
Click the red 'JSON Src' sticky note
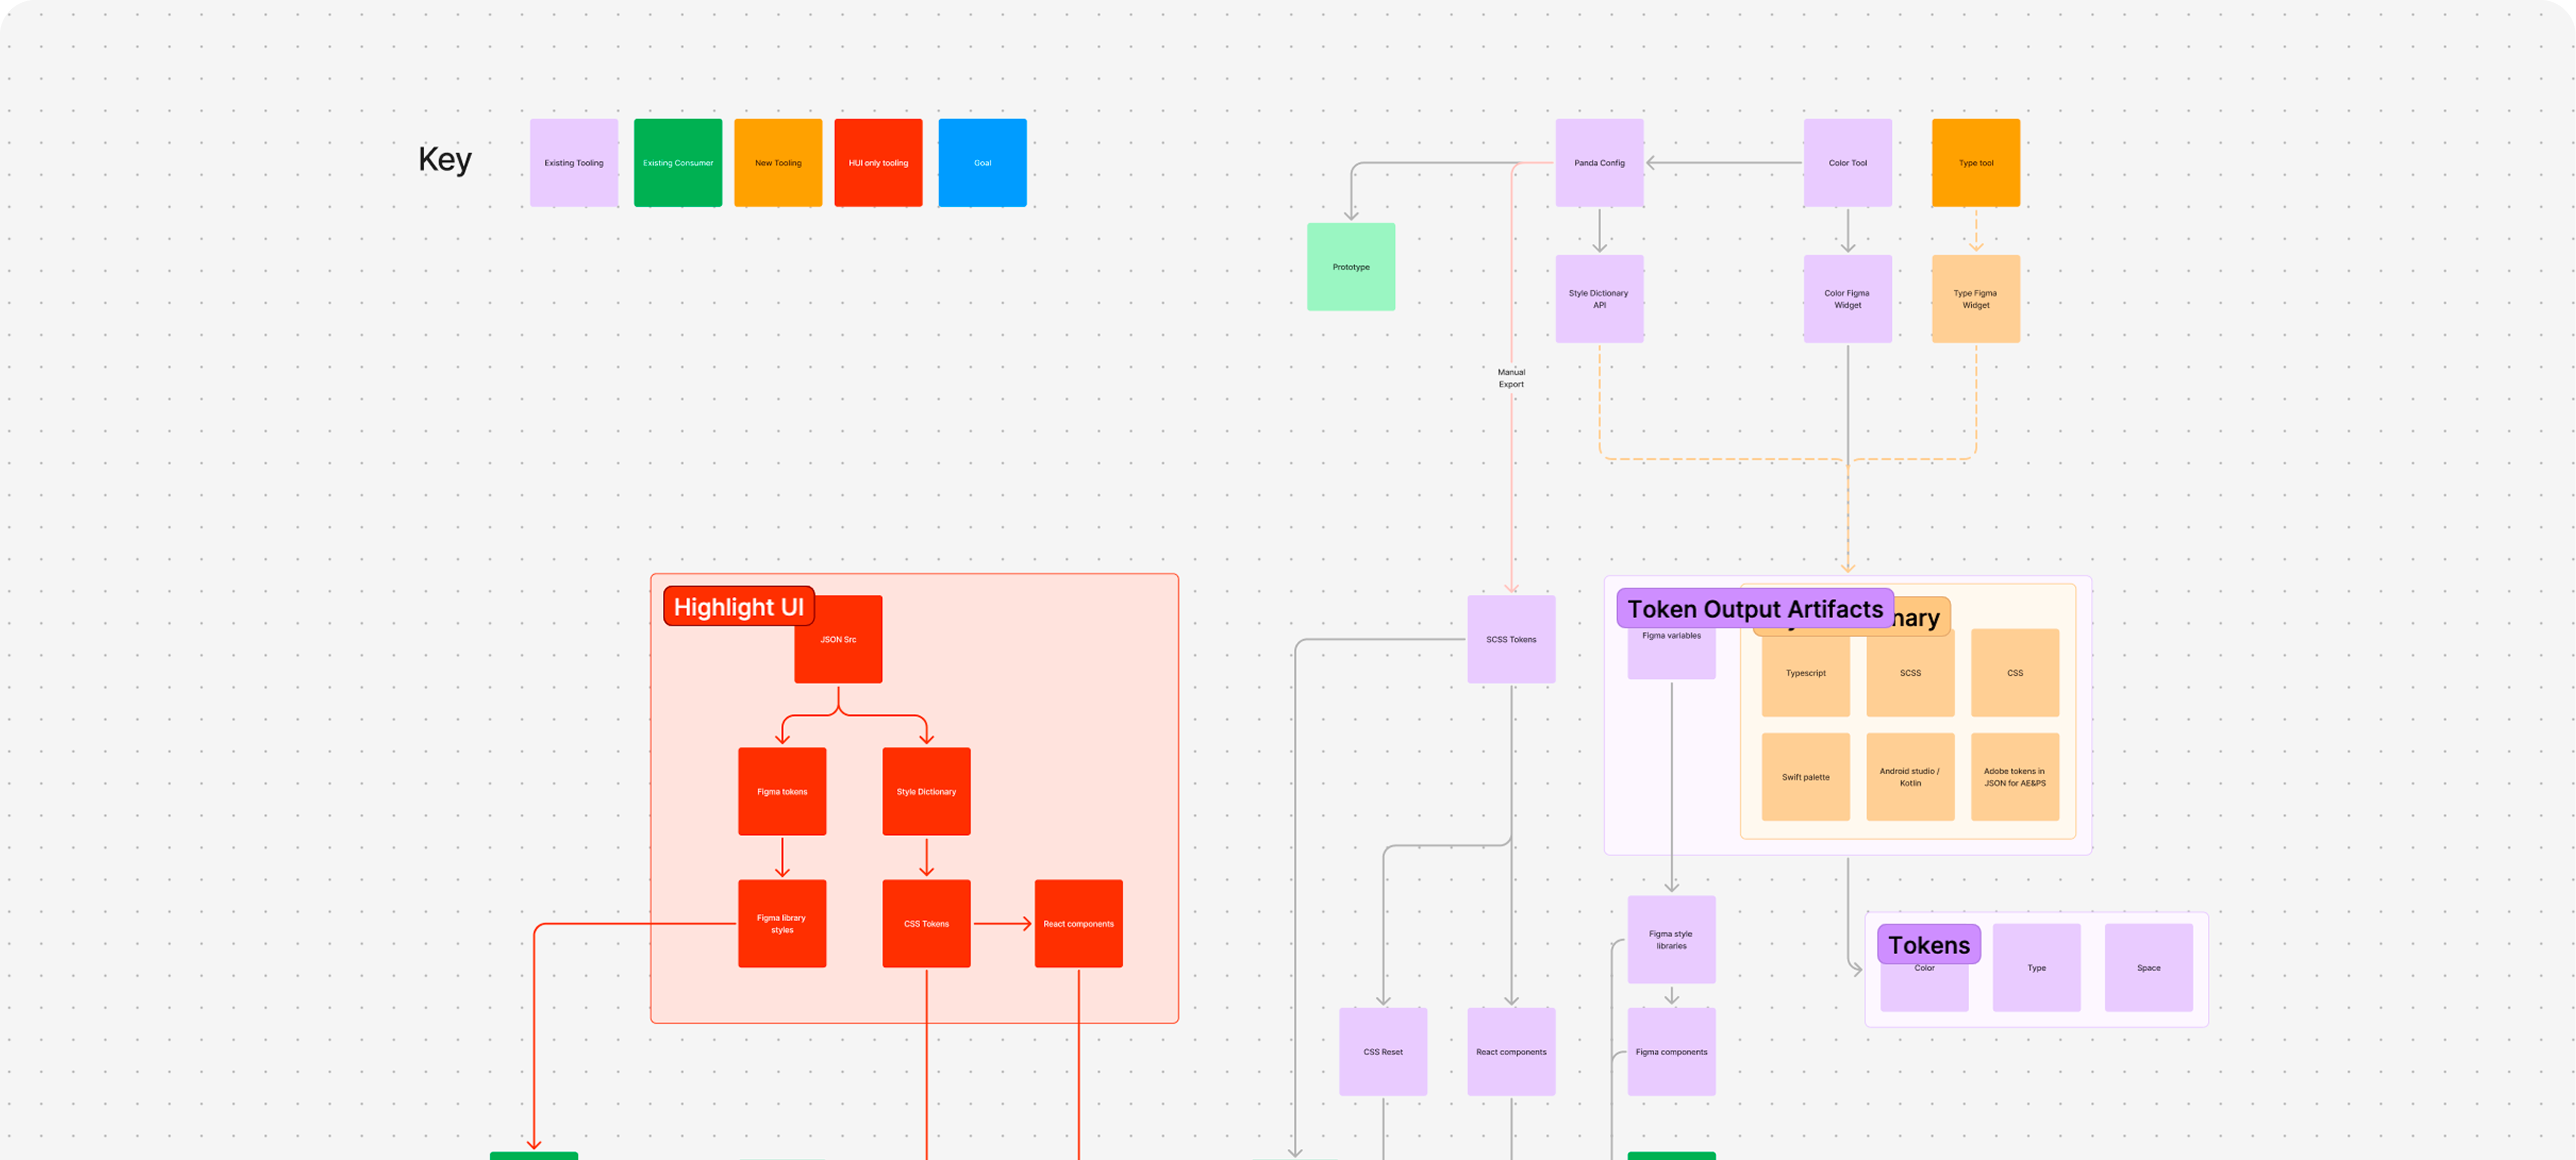point(838,639)
